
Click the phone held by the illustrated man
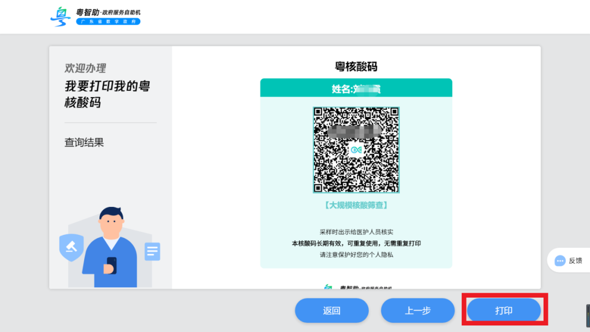[111, 265]
